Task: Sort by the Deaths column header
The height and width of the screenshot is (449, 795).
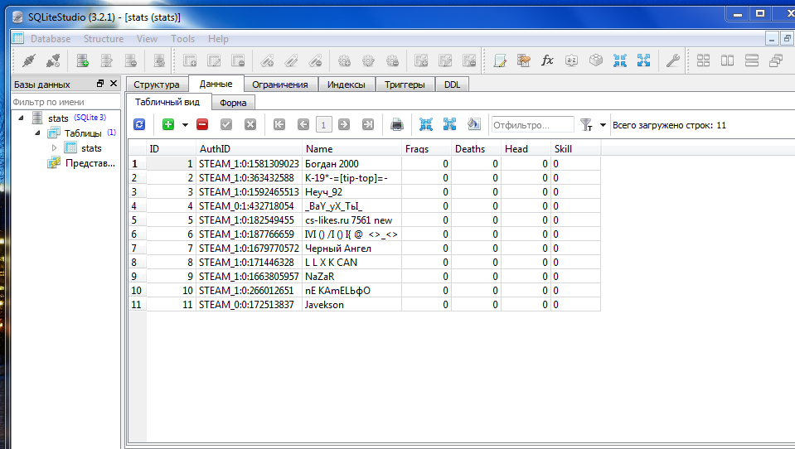Action: (476, 148)
